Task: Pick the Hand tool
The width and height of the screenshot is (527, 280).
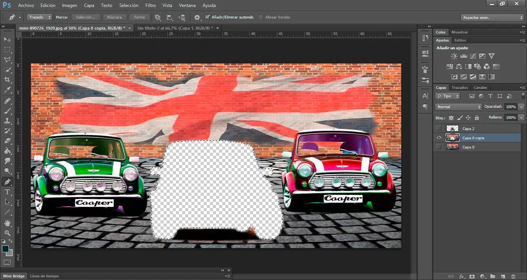Action: (x=7, y=223)
